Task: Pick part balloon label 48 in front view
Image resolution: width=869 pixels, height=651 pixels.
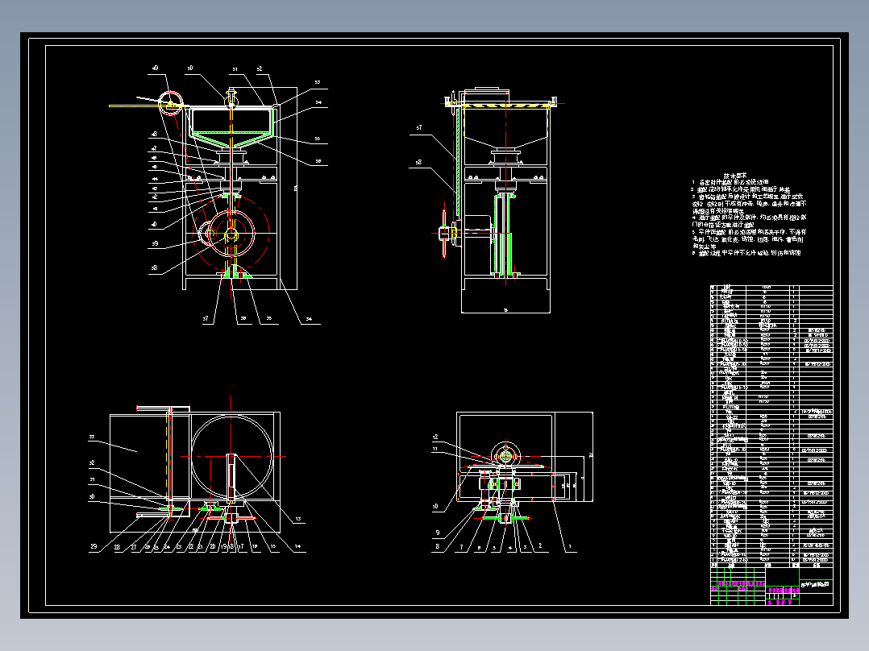Action: (154, 134)
